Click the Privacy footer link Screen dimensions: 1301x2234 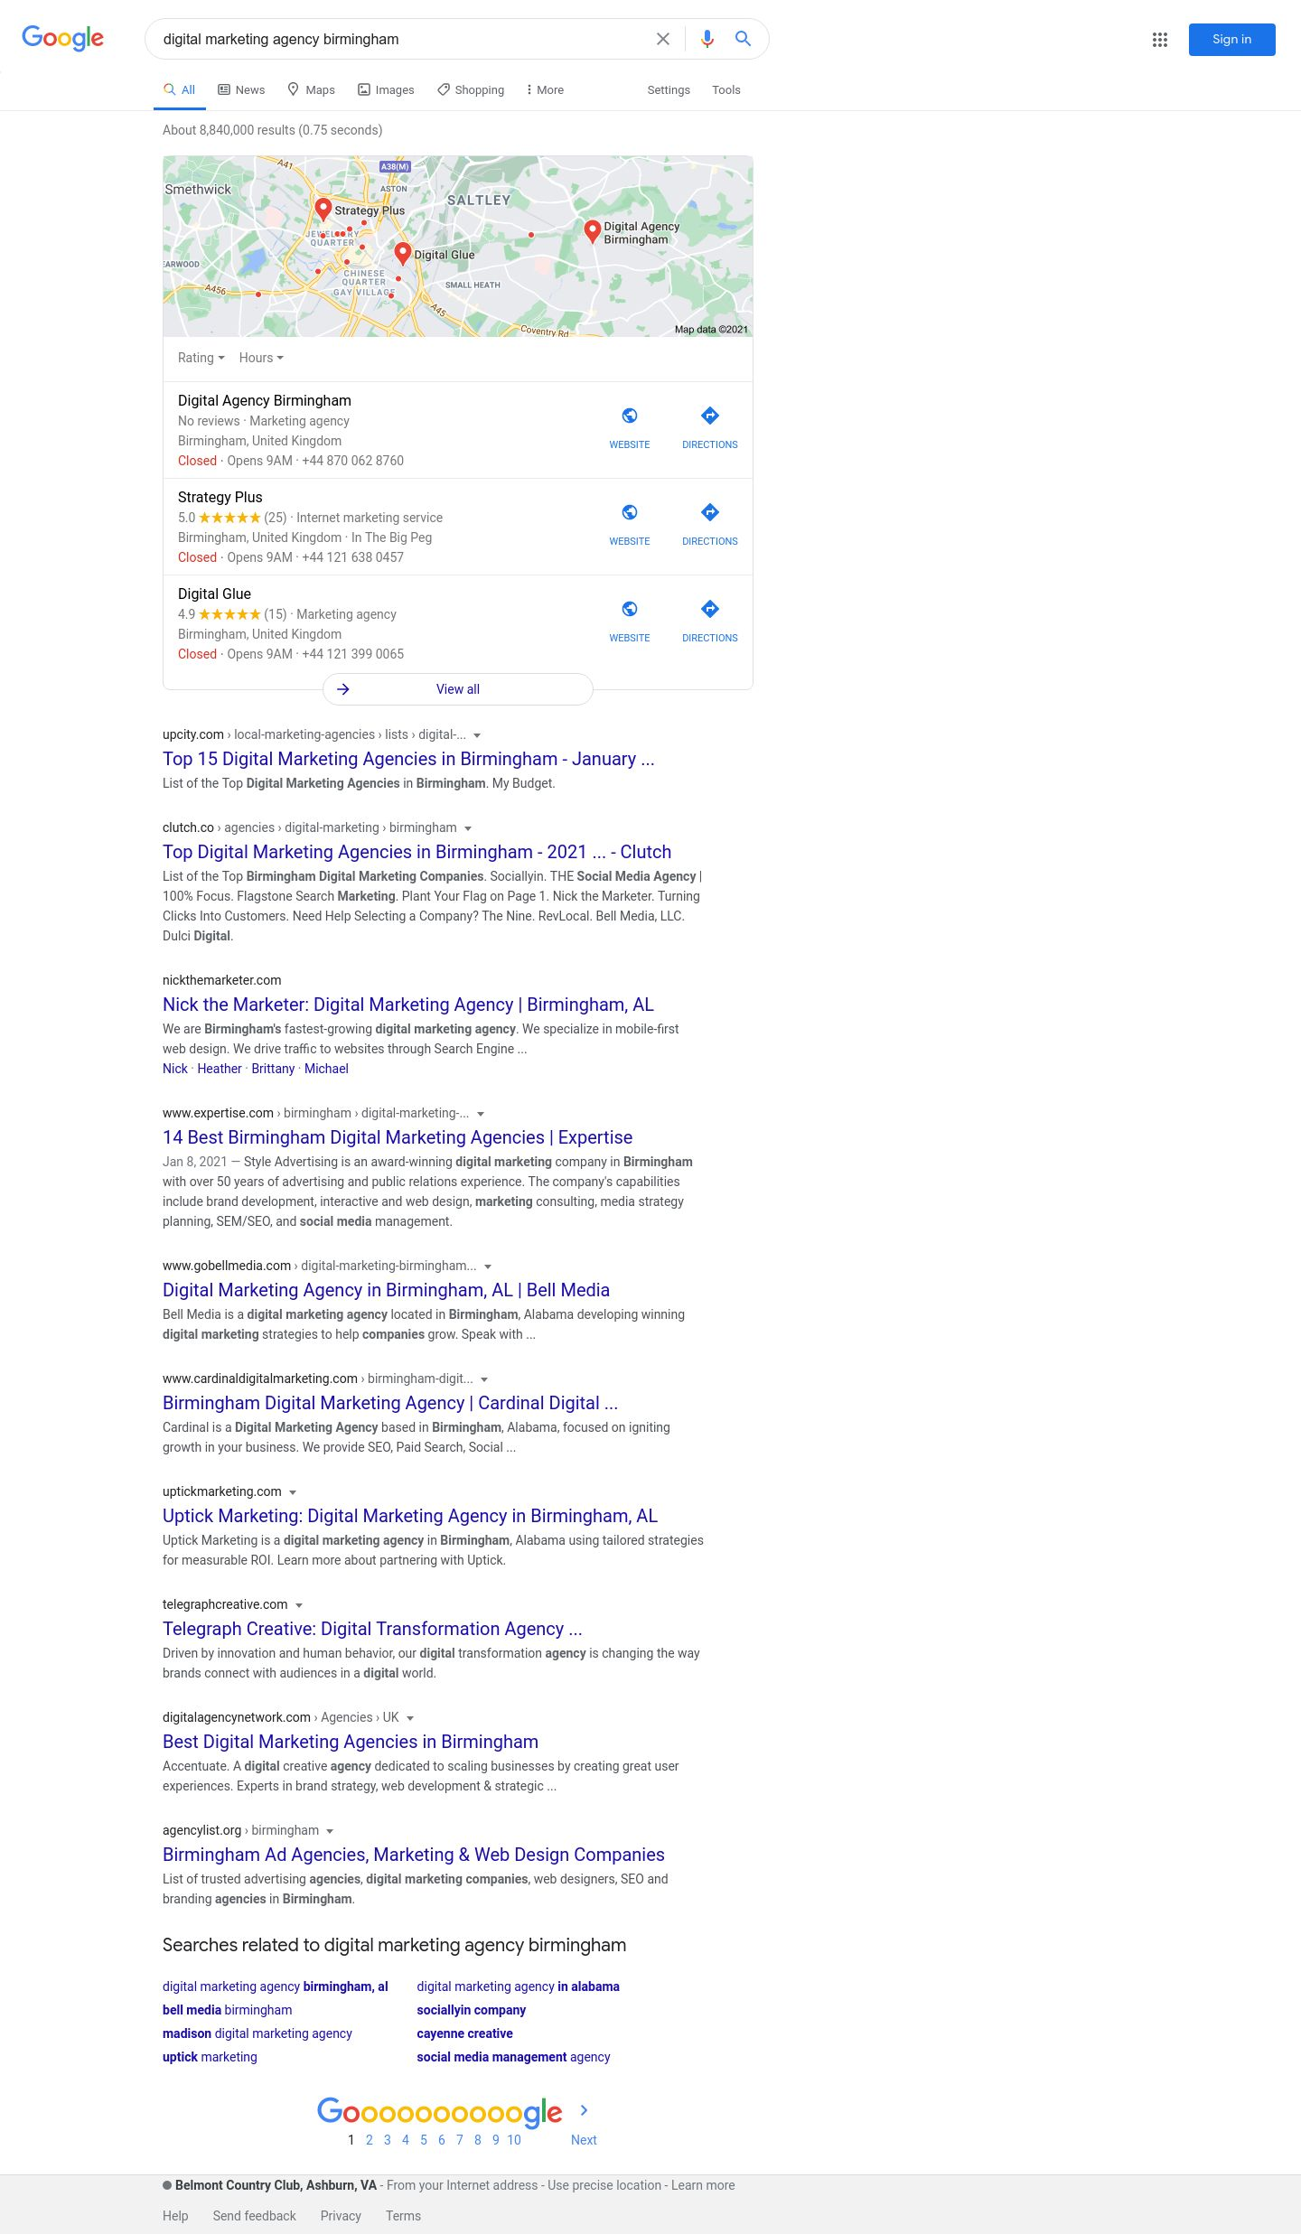[341, 2216]
